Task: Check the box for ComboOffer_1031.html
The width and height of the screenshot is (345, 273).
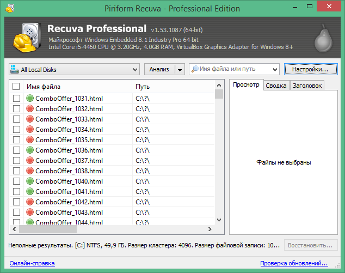Action: click(16, 98)
